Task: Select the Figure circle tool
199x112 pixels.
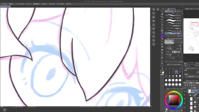Action: [162, 55]
